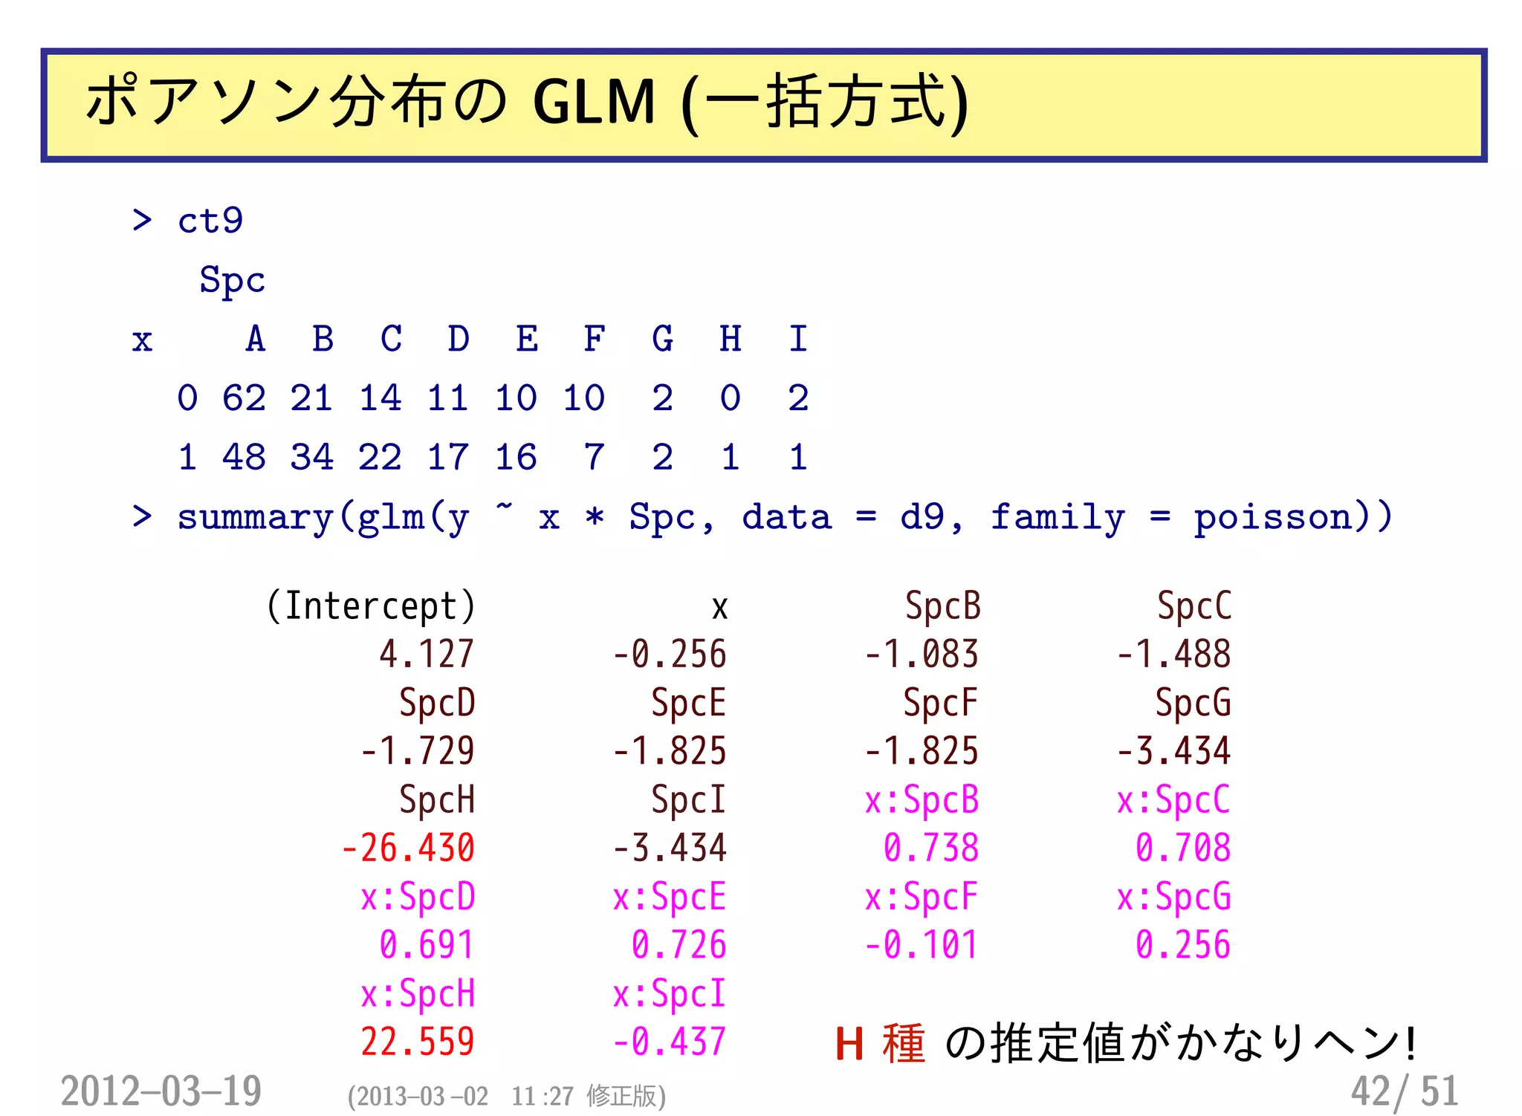
Task: Click count '14' in row 0
Action: (380, 398)
